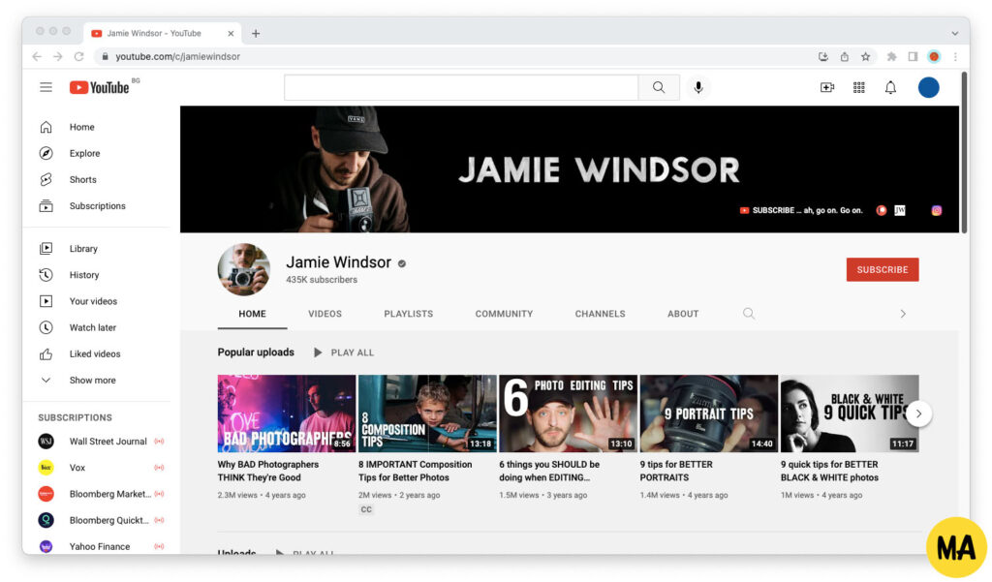Reload the page in the browser

coord(79,56)
